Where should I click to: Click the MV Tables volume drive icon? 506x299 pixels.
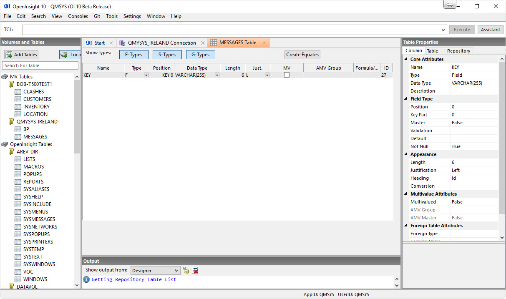pyautogui.click(x=5, y=77)
